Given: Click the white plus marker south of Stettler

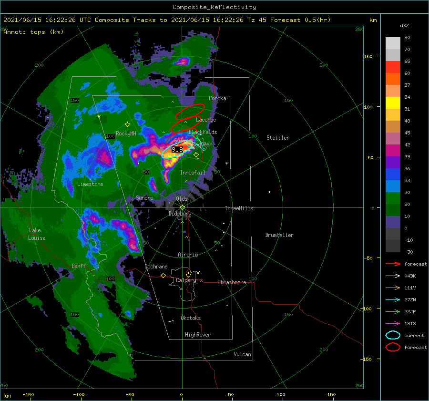Looking at the screenshot, I should click(269, 192).
